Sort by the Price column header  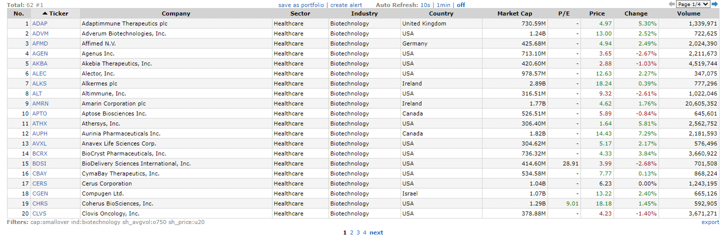pos(596,13)
